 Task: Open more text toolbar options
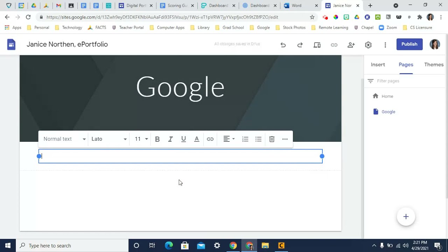tap(285, 139)
